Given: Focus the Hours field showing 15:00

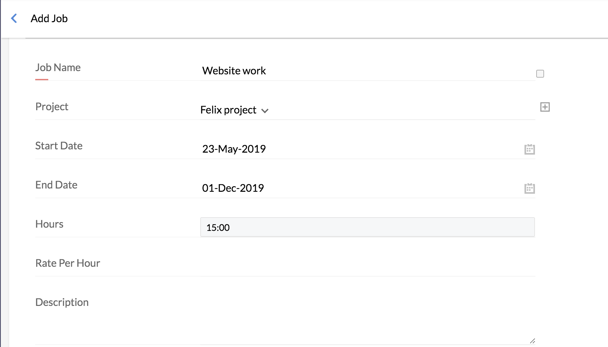Looking at the screenshot, I should pyautogui.click(x=367, y=227).
